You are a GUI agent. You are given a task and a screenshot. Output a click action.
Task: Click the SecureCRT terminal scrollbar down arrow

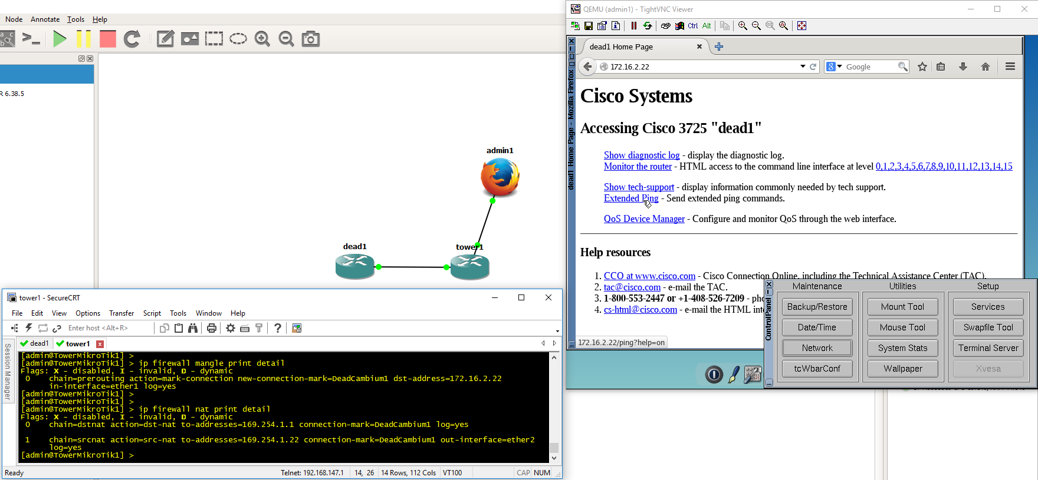554,458
